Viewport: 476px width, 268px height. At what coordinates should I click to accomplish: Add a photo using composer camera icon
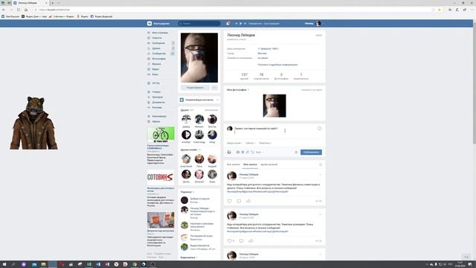point(238,152)
